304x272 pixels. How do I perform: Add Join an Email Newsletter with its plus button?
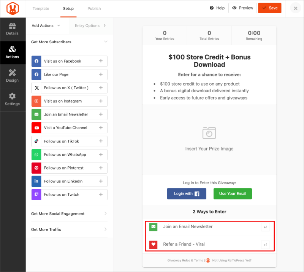[x=101, y=114]
